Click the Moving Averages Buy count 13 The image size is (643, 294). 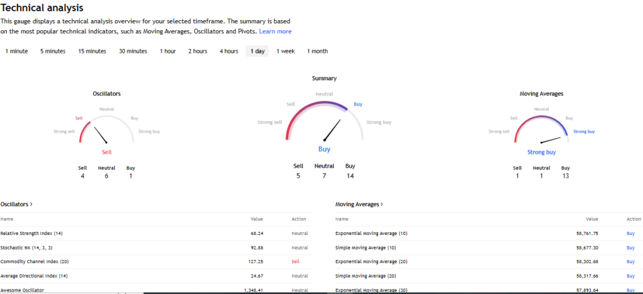(x=566, y=177)
